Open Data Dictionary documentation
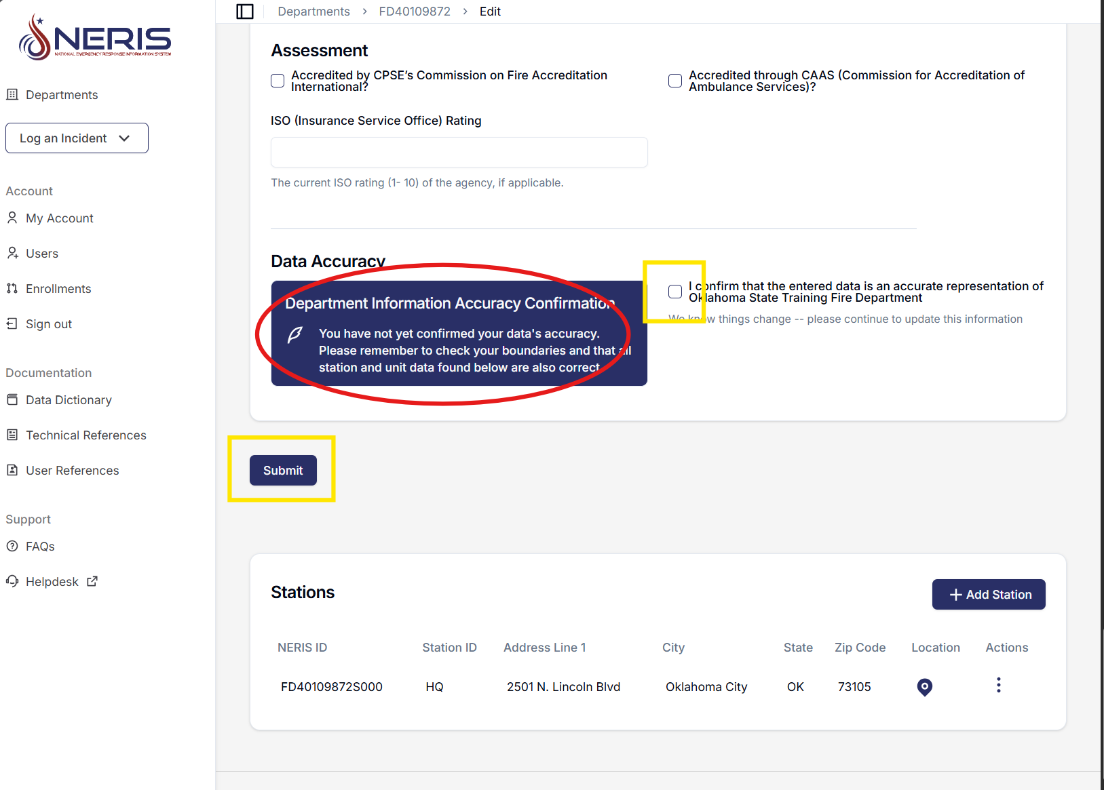1104x790 pixels. (x=69, y=400)
